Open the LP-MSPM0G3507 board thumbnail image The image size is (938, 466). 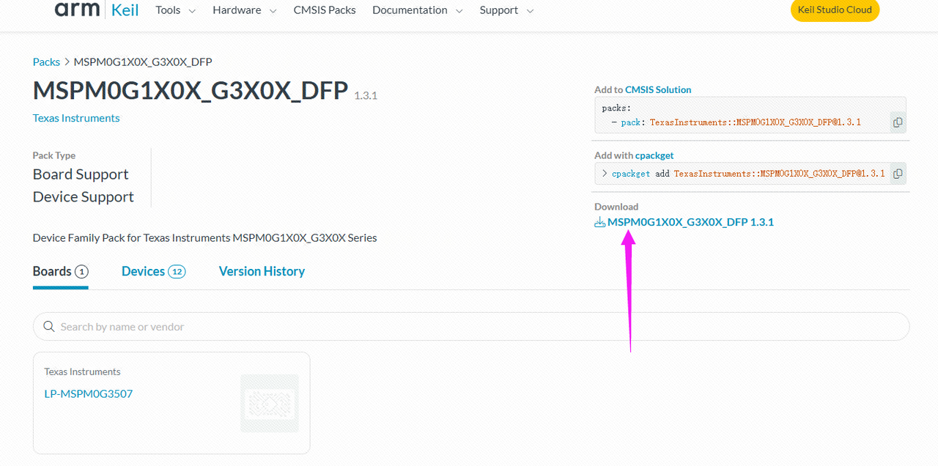tap(270, 403)
